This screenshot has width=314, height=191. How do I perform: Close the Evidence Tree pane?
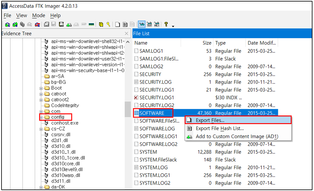(x=126, y=33)
